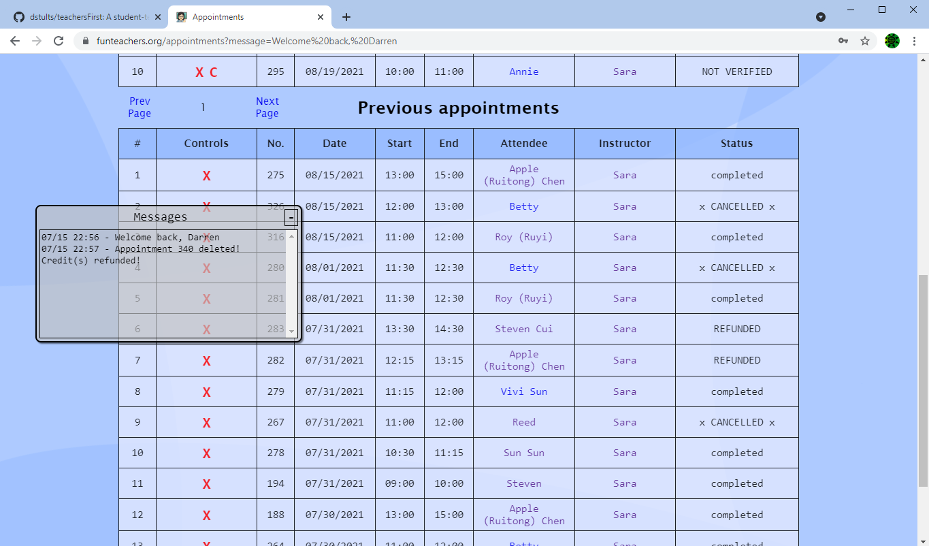929x546 pixels.
Task: Open instructor Sara in row 8
Action: (x=625, y=391)
